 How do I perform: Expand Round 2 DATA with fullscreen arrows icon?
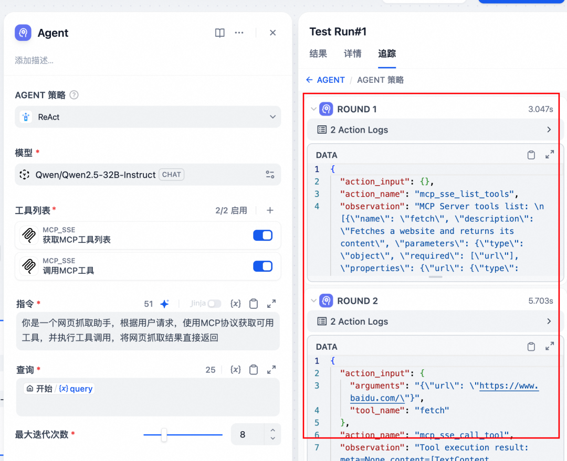click(x=549, y=346)
